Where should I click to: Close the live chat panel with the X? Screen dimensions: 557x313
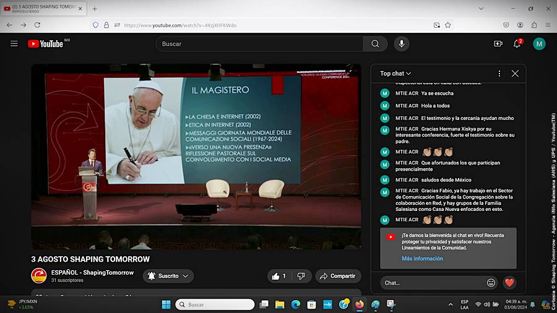515,74
